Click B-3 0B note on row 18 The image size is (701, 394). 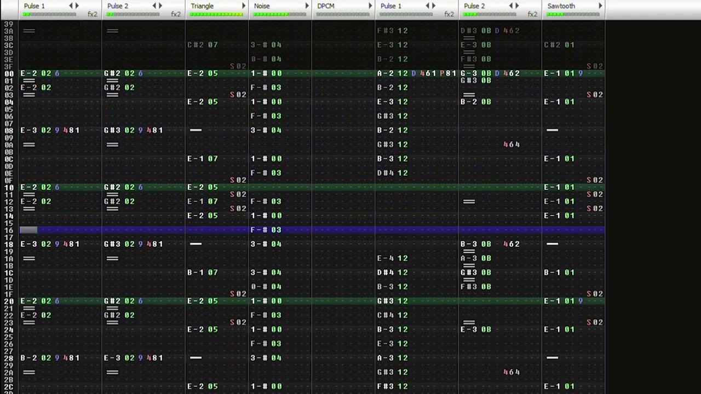tap(475, 244)
